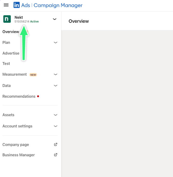Click the red notification dot by Recommendations
Image resolution: width=173 pixels, height=177 pixels.
click(38, 96)
